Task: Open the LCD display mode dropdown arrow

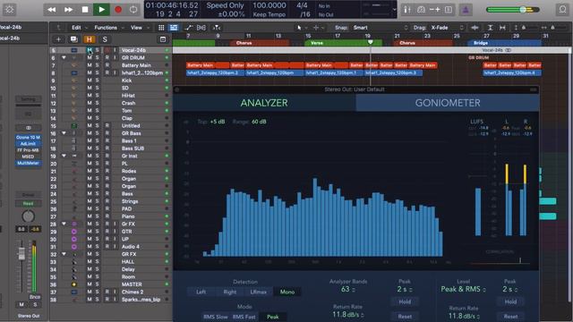Action: click(x=394, y=10)
